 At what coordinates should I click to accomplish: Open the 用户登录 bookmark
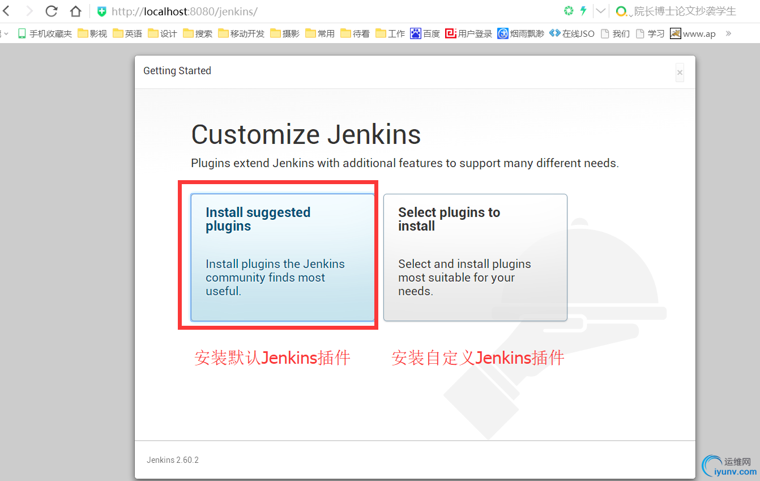[469, 33]
